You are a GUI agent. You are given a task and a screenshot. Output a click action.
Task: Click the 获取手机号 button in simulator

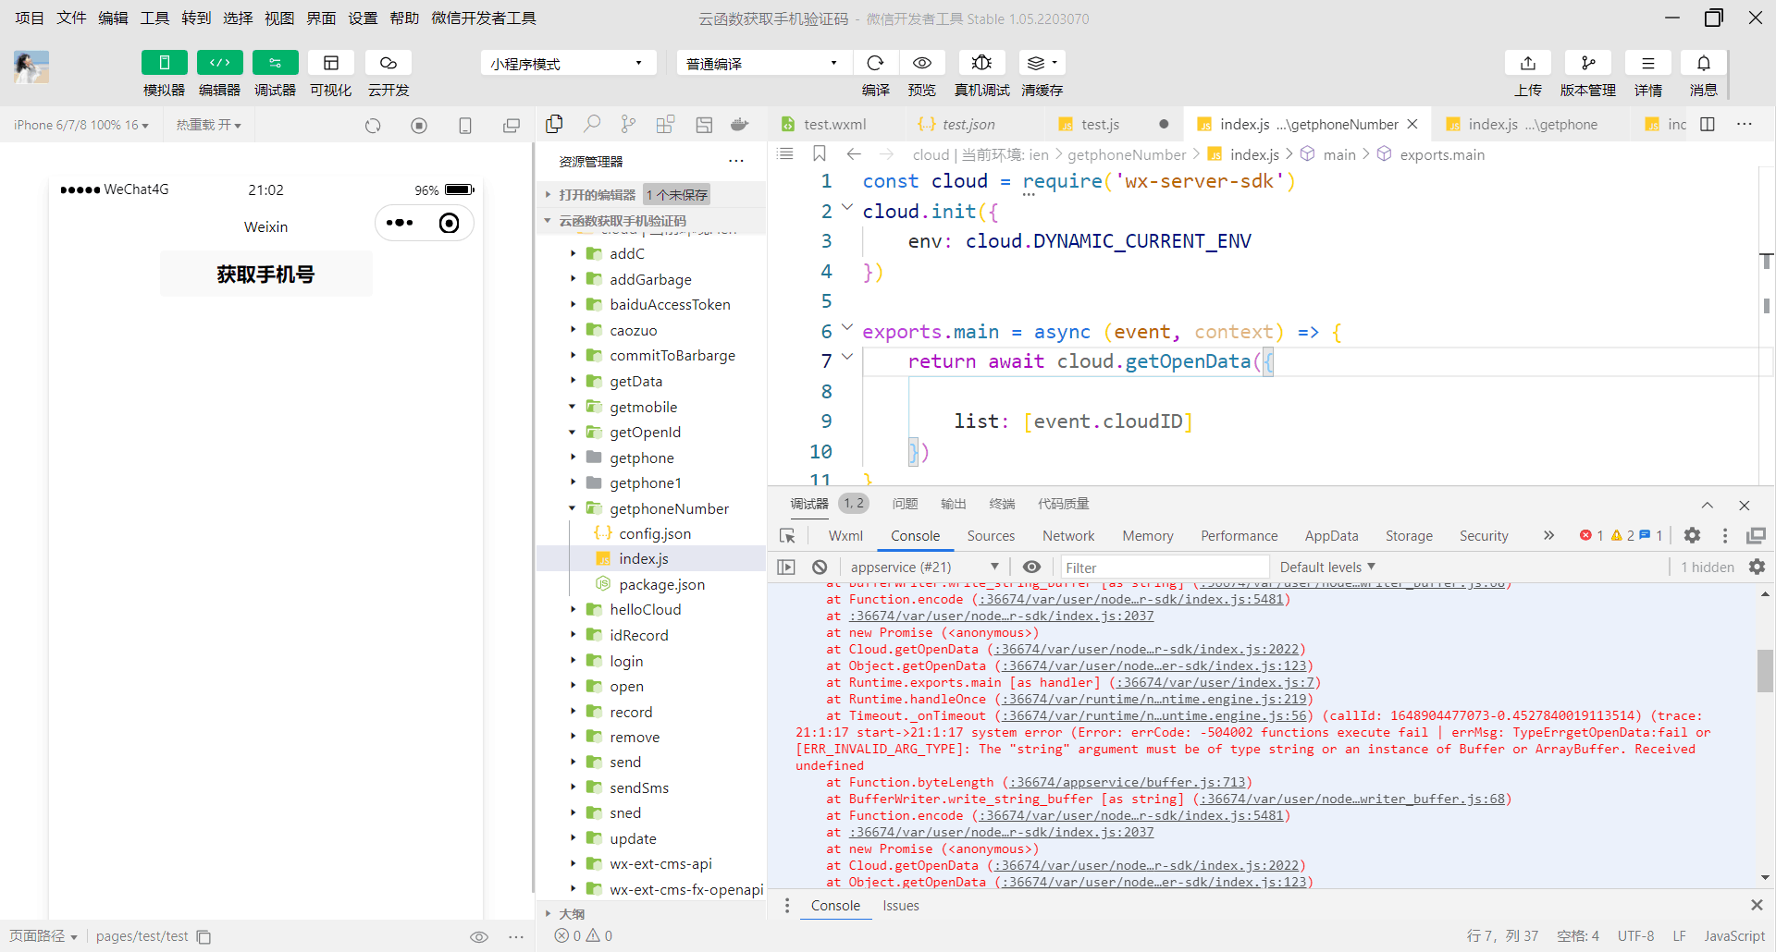point(266,274)
